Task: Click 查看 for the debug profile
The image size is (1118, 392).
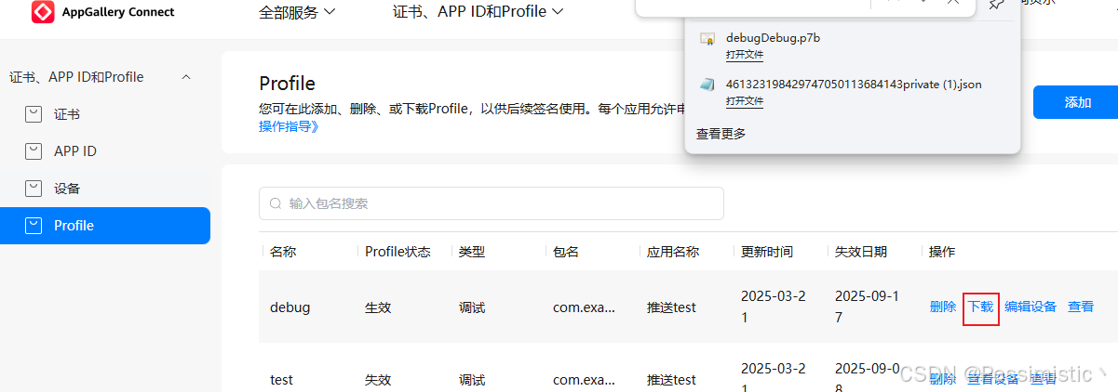Action: point(1081,307)
